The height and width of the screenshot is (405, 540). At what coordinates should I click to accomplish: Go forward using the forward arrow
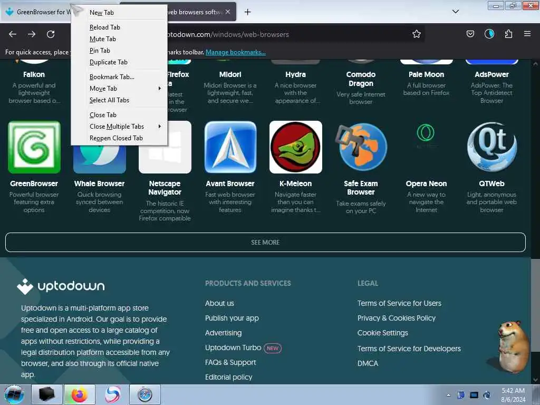(32, 34)
